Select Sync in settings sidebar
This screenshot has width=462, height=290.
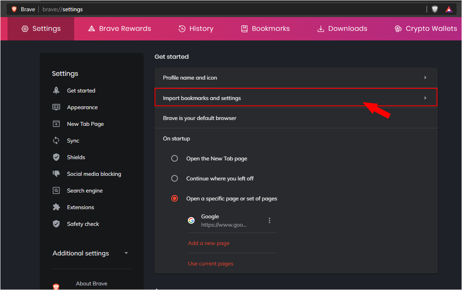tap(73, 141)
